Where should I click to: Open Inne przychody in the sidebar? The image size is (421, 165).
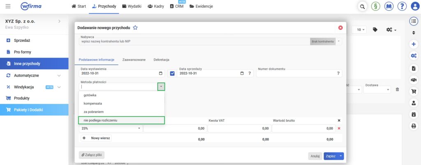click(34, 63)
